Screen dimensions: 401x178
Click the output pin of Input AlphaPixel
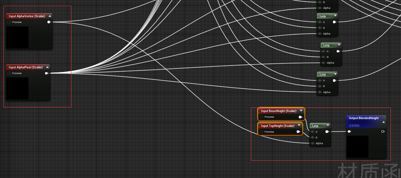(46, 73)
